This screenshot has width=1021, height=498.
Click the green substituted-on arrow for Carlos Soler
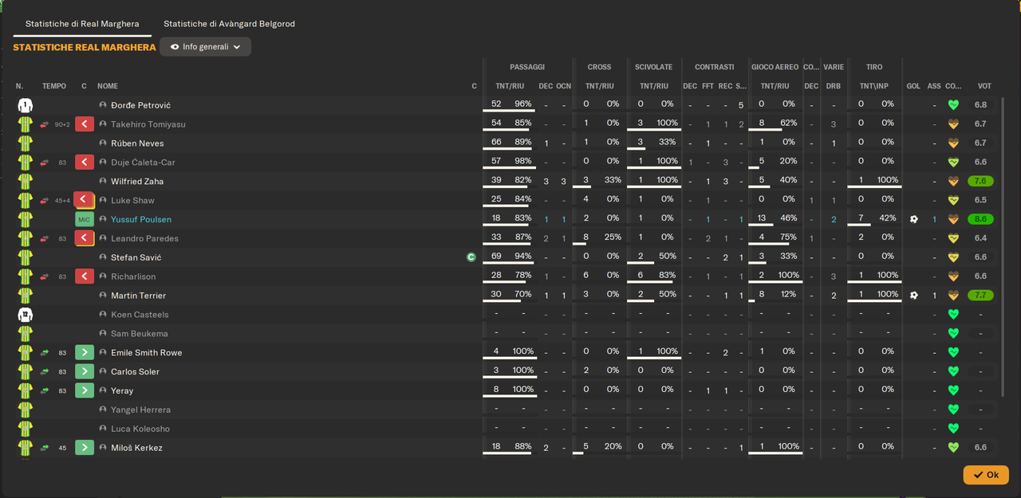[x=85, y=371]
